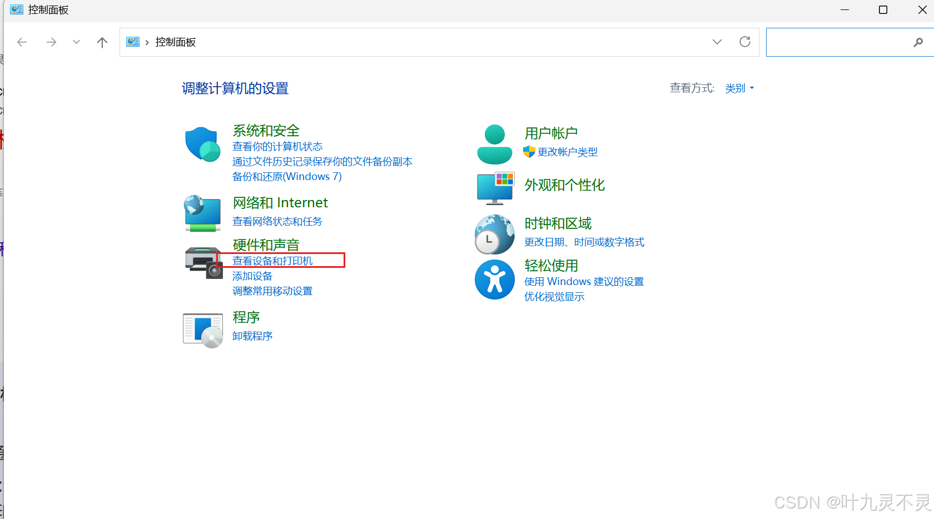Open 优化视觉显示 link

[x=554, y=297]
